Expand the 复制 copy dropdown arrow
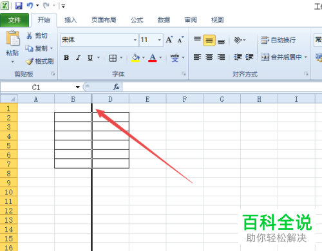The width and height of the screenshot is (322, 251). pos(52,48)
